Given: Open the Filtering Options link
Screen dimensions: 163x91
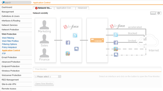Looking at the screenshot, I should (9, 44).
